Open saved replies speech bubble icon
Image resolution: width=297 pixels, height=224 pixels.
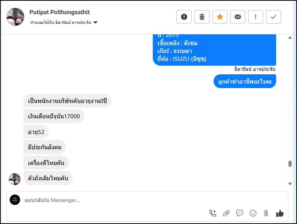tap(240, 213)
